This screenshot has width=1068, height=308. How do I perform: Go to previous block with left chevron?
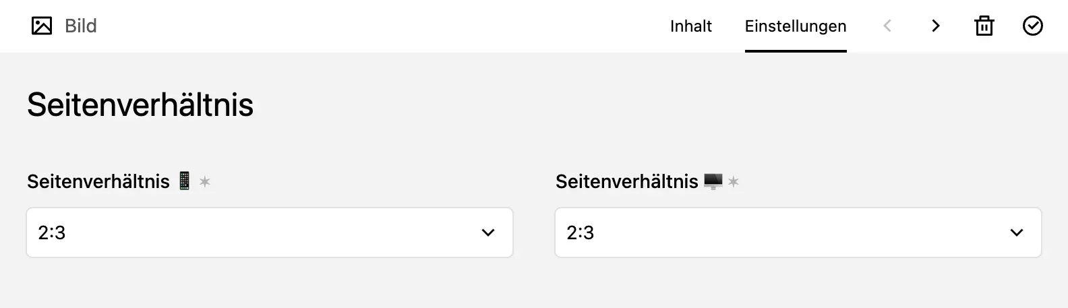click(x=887, y=26)
